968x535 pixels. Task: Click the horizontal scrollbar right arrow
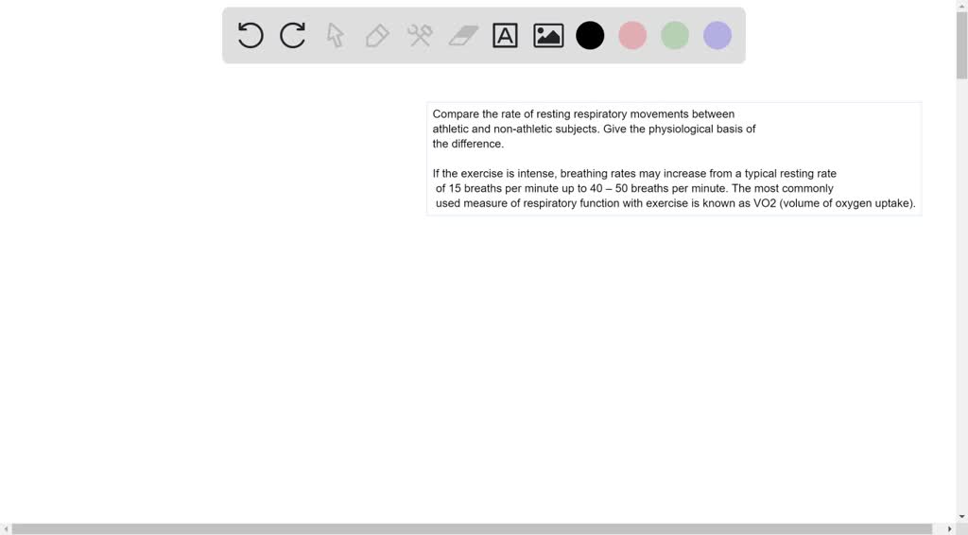pos(949,528)
